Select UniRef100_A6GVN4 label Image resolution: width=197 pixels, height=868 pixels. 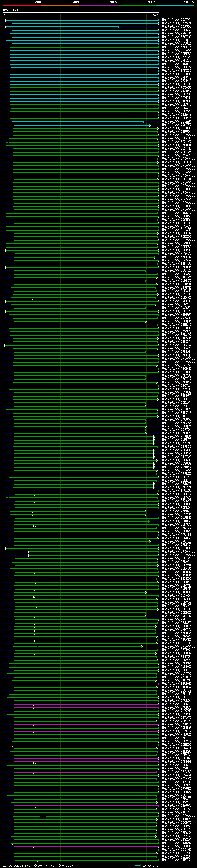(176, 565)
